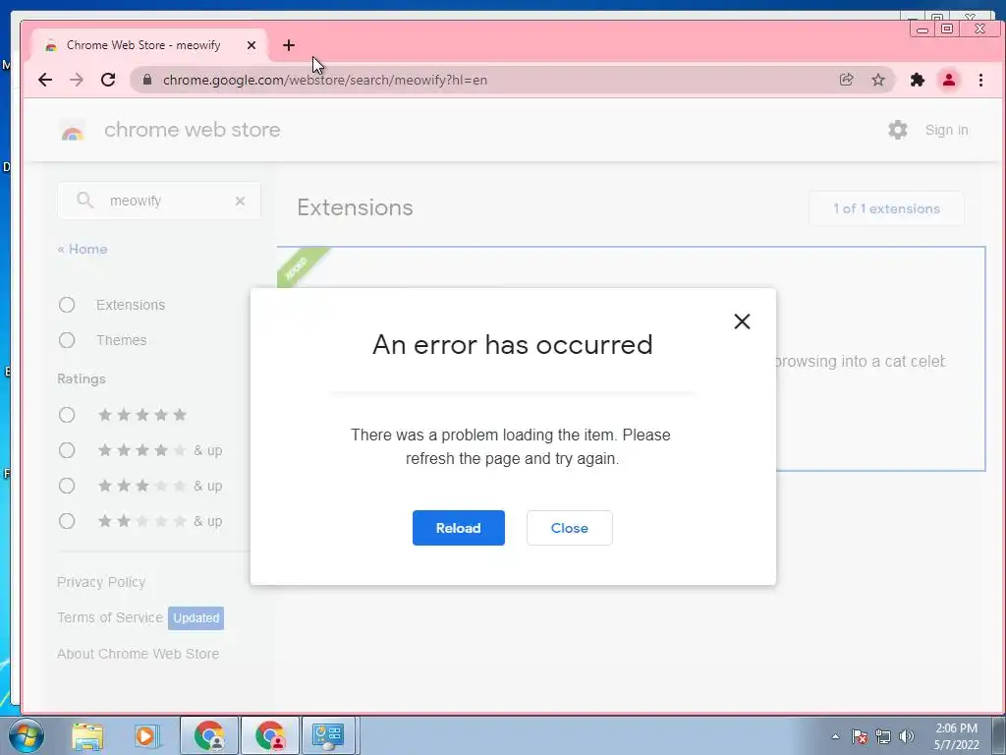
Task: Go back with browser back arrow
Action: [45, 80]
